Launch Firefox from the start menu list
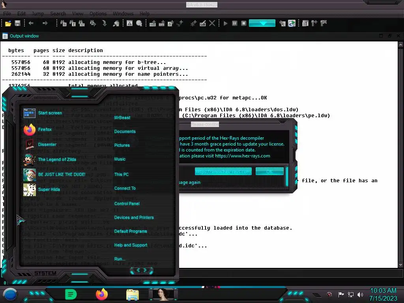Screen dimensions: 404x303 (x=37, y=129)
